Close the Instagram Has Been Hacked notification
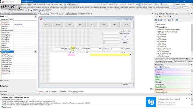The width and height of the screenshot is (193, 109). (189, 99)
